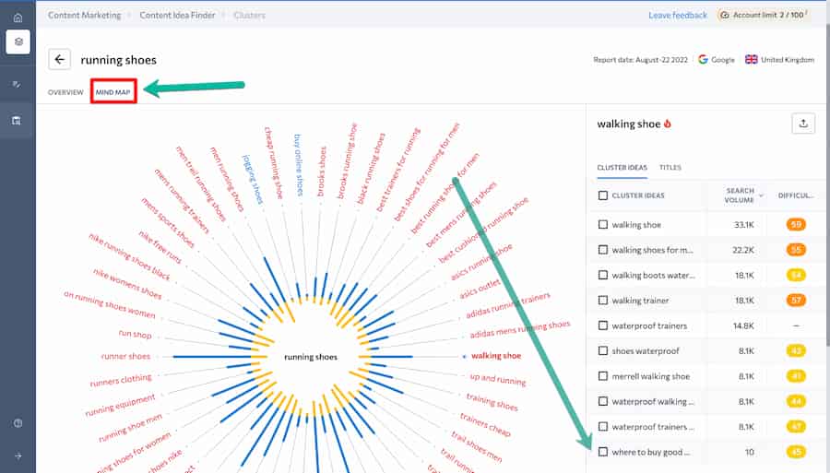Click the Google search engine icon

(x=703, y=59)
